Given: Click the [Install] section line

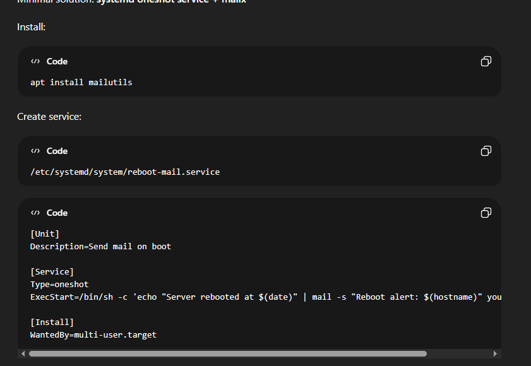Looking at the screenshot, I should pyautogui.click(x=52, y=322).
